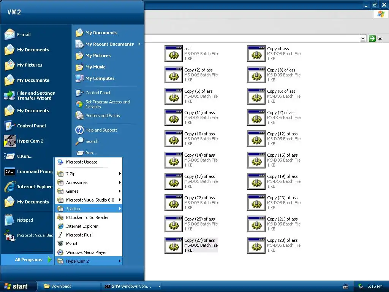The width and height of the screenshot is (389, 292).
Task: Click the tray icon next to the clock
Action: pyautogui.click(x=361, y=287)
